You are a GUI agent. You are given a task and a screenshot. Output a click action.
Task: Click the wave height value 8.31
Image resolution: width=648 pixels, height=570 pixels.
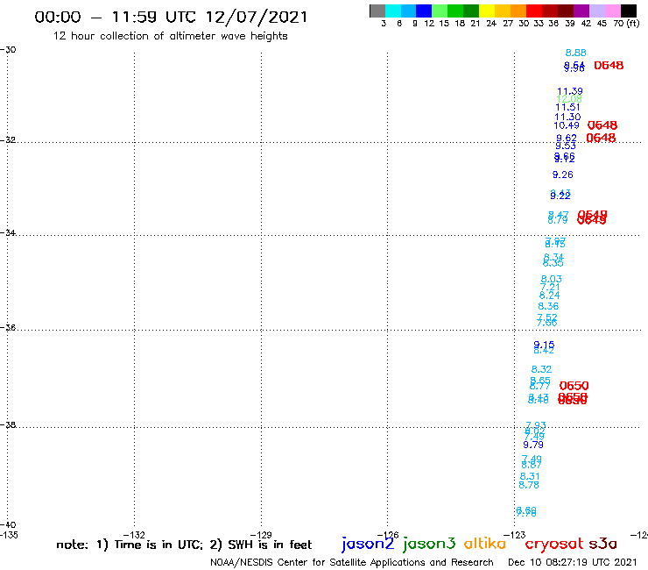530,476
